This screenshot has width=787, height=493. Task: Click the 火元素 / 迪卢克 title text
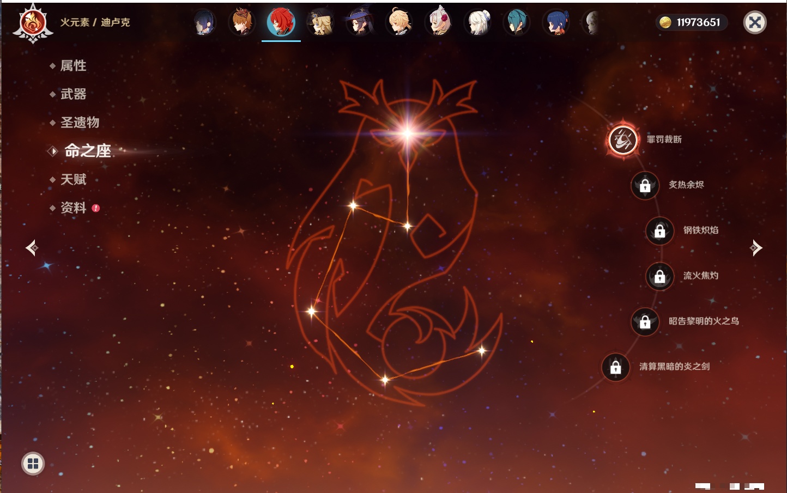95,22
